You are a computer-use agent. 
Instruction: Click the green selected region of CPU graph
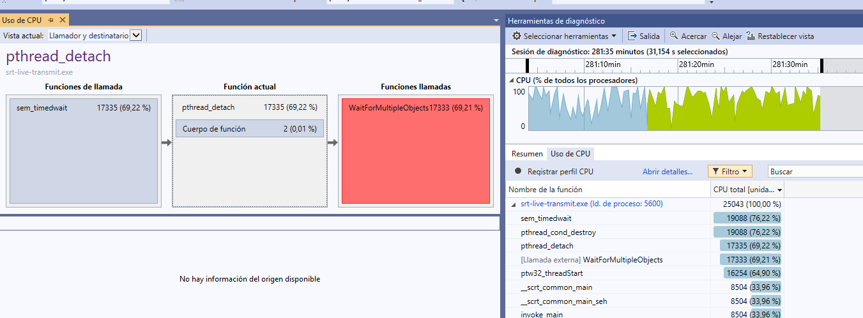click(x=733, y=109)
